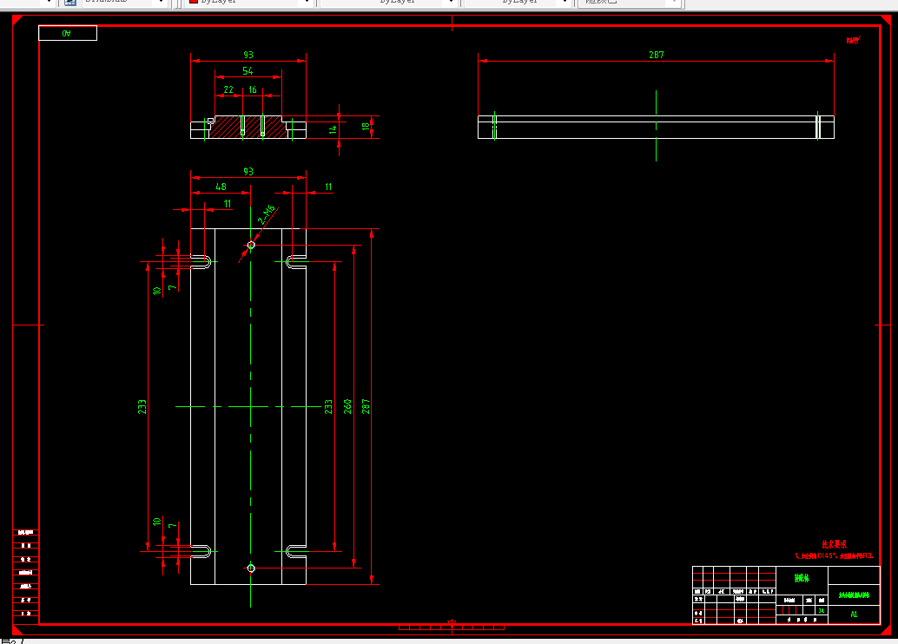Pick the bottom M6 hole circle

[x=251, y=568]
